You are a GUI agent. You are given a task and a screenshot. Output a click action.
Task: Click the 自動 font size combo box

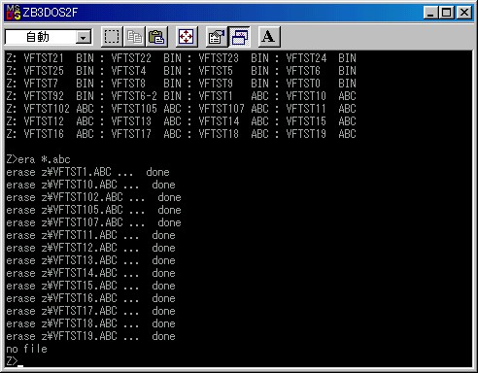[x=49, y=37]
